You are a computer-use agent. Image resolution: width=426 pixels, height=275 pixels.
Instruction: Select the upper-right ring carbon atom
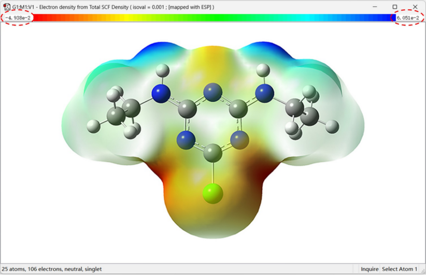(238, 109)
